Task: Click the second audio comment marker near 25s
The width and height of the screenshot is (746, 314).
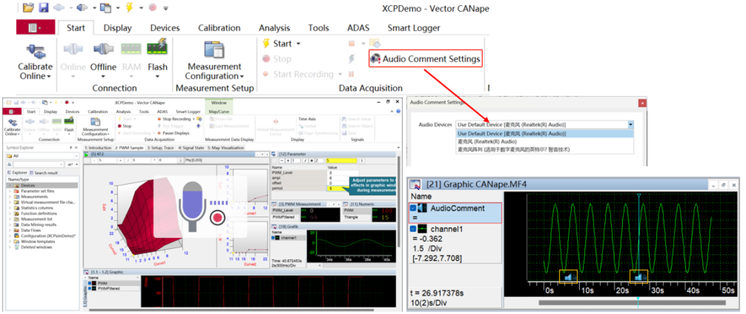Action: click(x=639, y=276)
